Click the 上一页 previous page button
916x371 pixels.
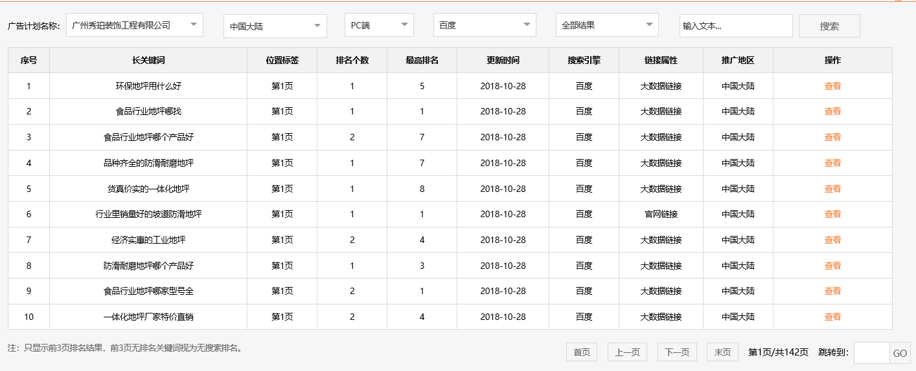[x=627, y=352]
